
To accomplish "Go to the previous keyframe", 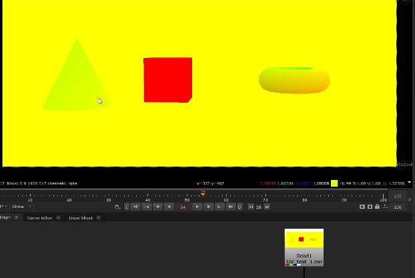I will tap(147, 207).
